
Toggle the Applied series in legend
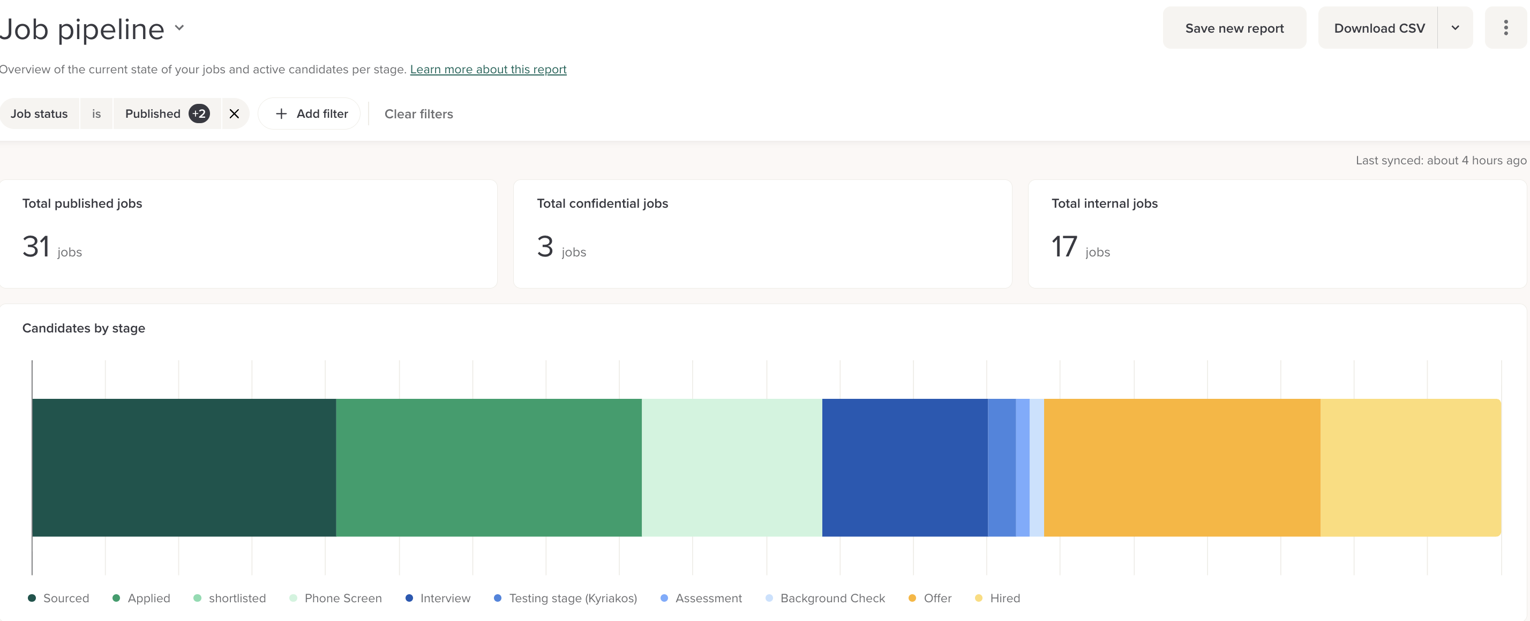pos(141,598)
